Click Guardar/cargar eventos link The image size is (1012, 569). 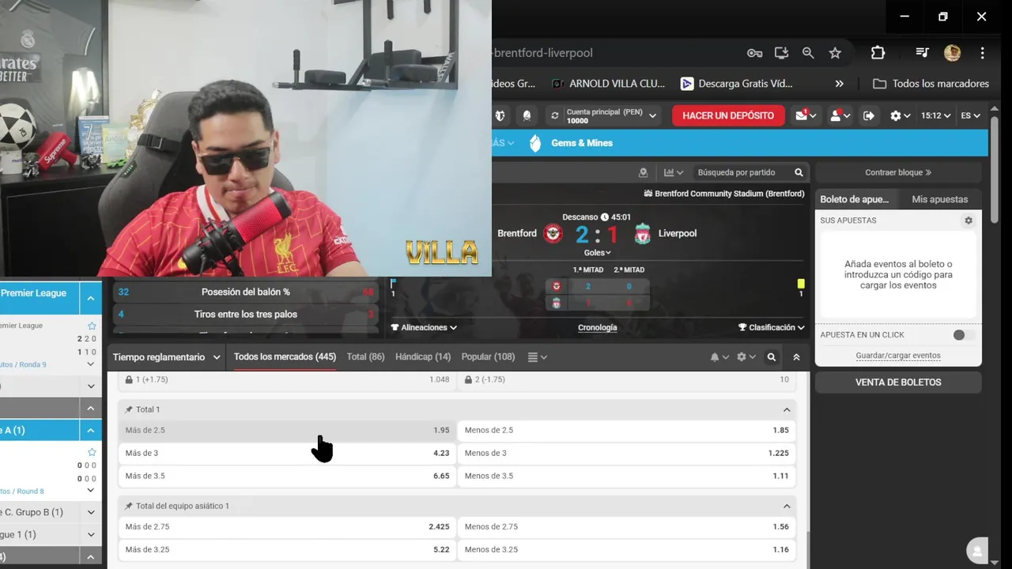click(x=898, y=356)
